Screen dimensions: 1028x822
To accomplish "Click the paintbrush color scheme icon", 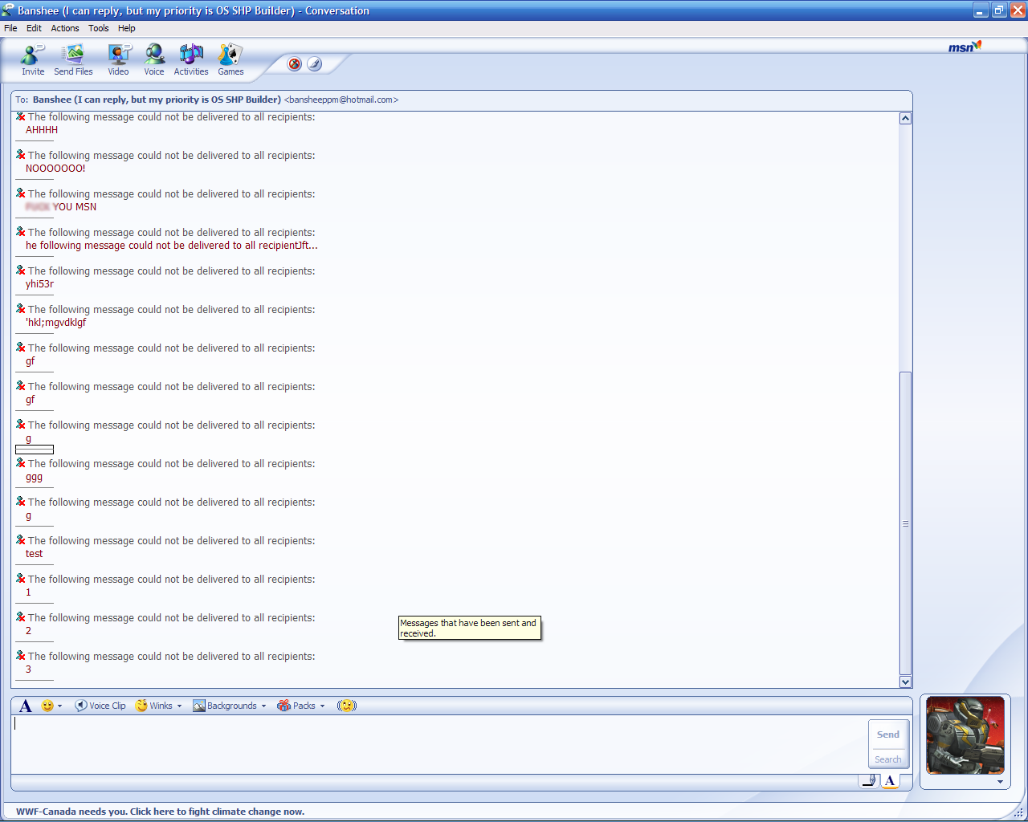I will point(315,64).
